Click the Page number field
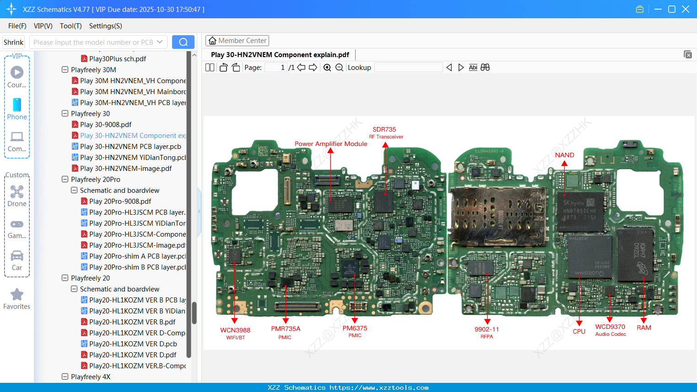Screen dimensions: 697x392 (276, 68)
